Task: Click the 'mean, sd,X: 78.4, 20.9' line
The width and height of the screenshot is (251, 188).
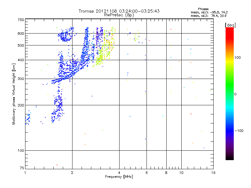Action: (x=208, y=16)
